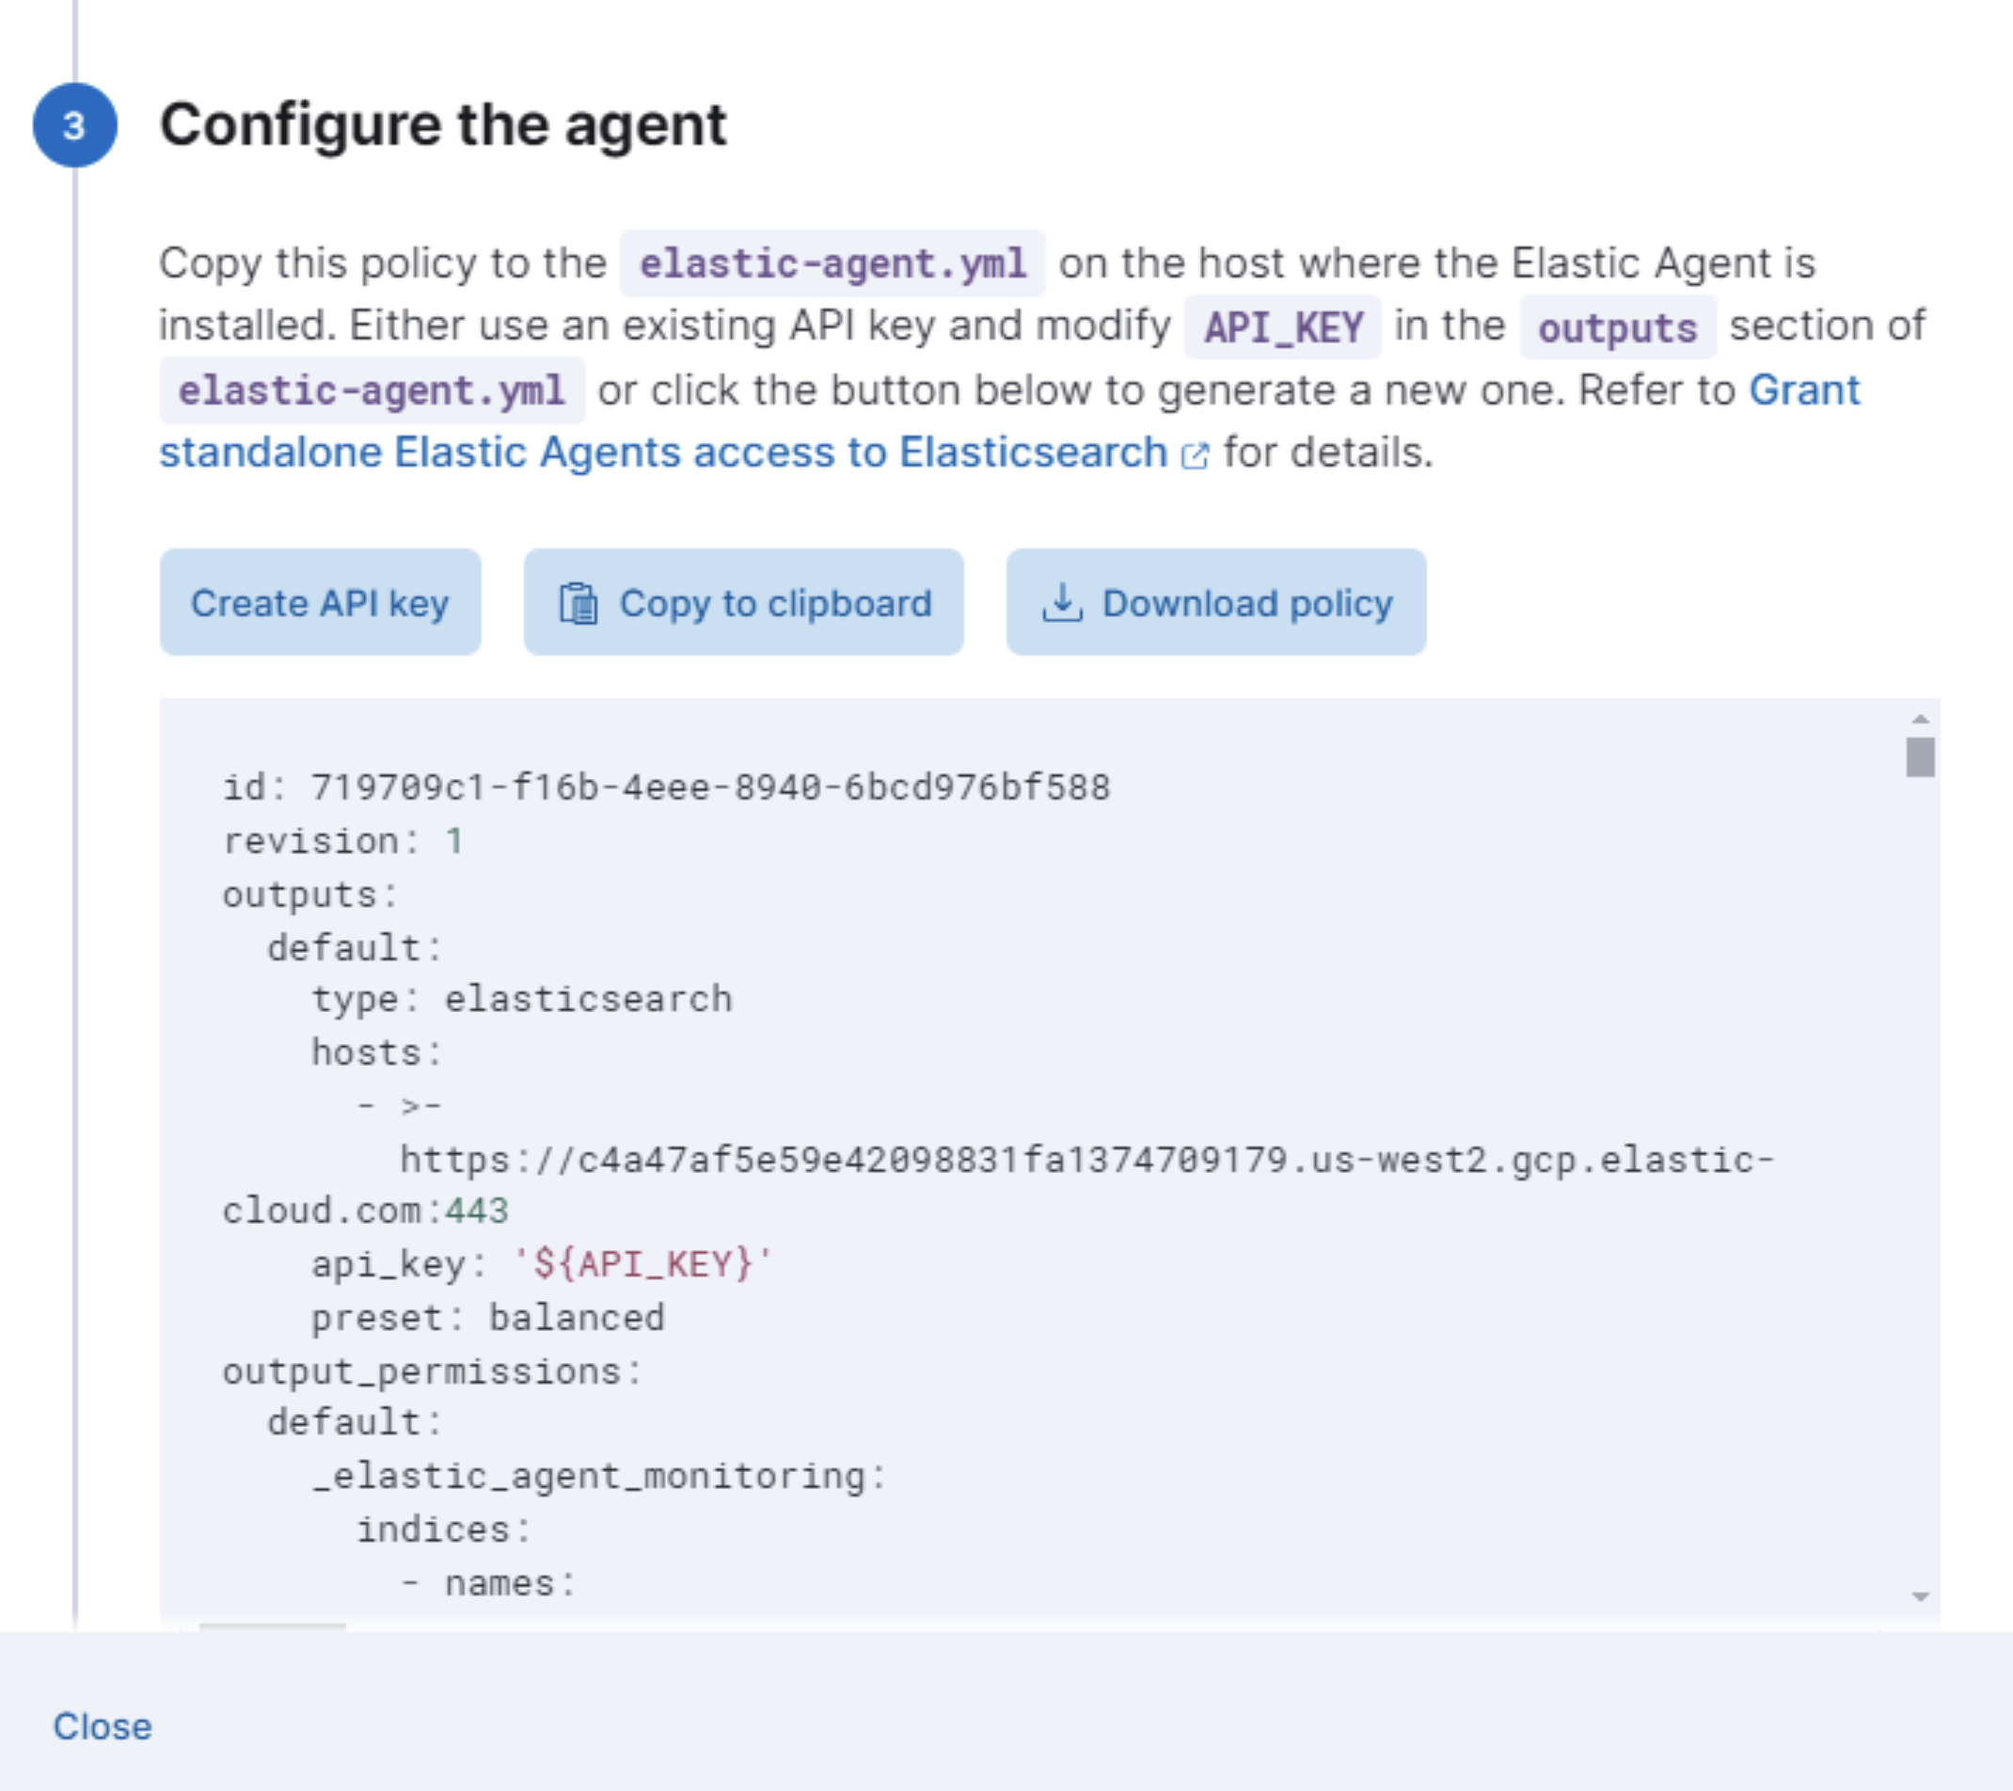Select the api_key line in the policy

[542, 1265]
